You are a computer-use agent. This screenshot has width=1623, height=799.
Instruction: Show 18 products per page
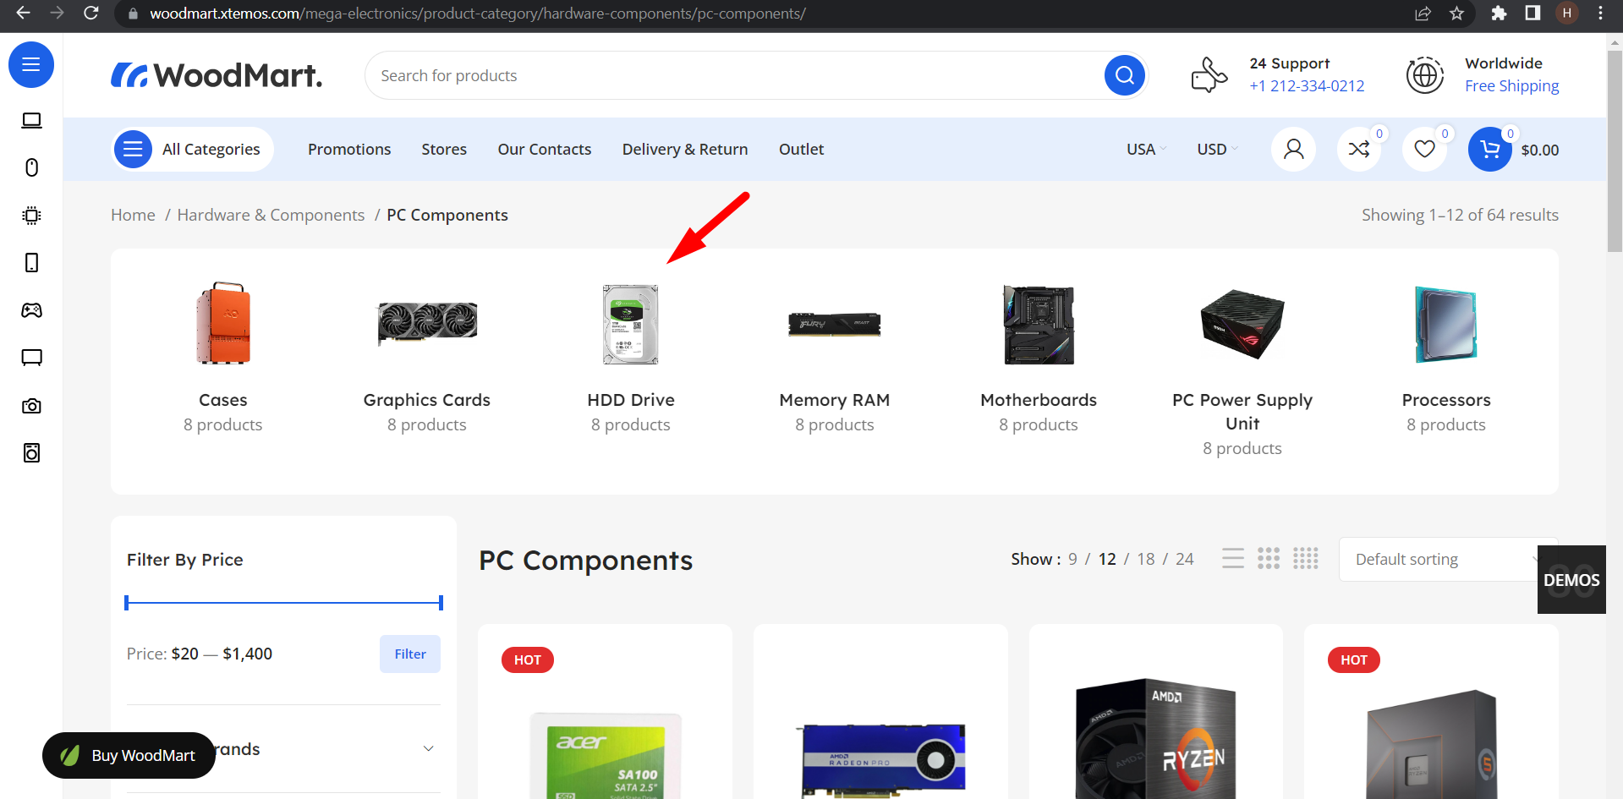(x=1146, y=559)
